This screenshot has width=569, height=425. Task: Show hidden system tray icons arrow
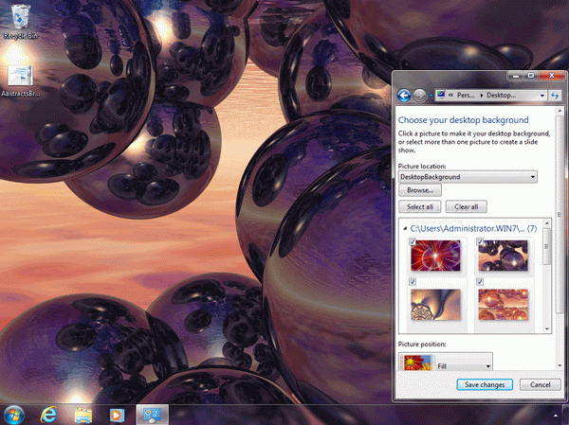point(556,416)
